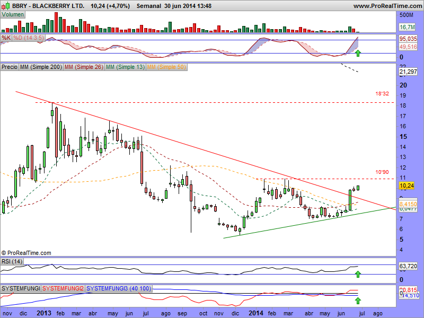Click the green arrow in stochastic panel
Screen dimensions: 424x318
point(358,53)
